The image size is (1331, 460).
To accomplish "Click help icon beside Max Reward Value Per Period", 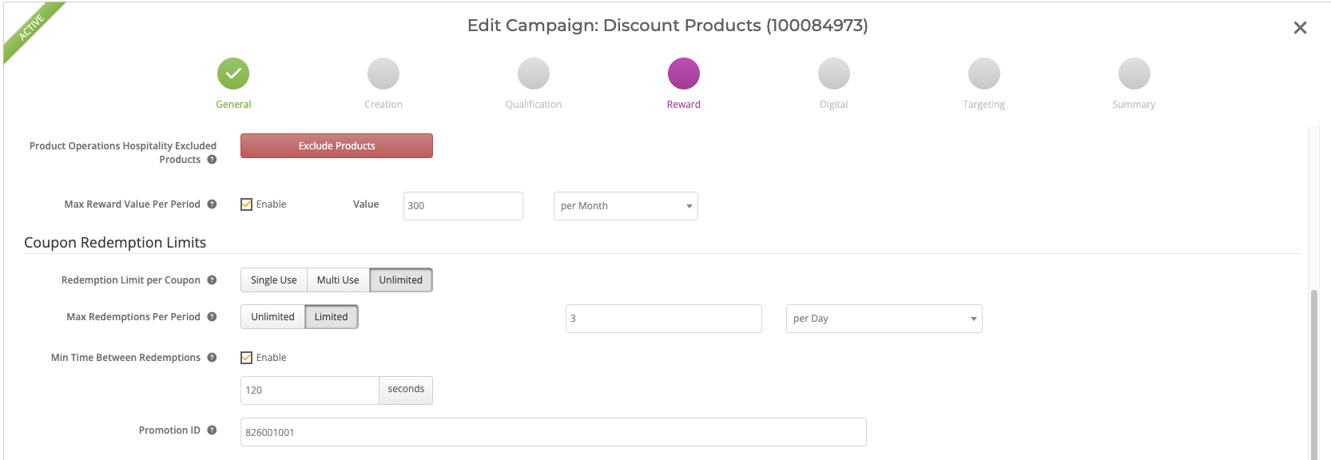I will [212, 204].
